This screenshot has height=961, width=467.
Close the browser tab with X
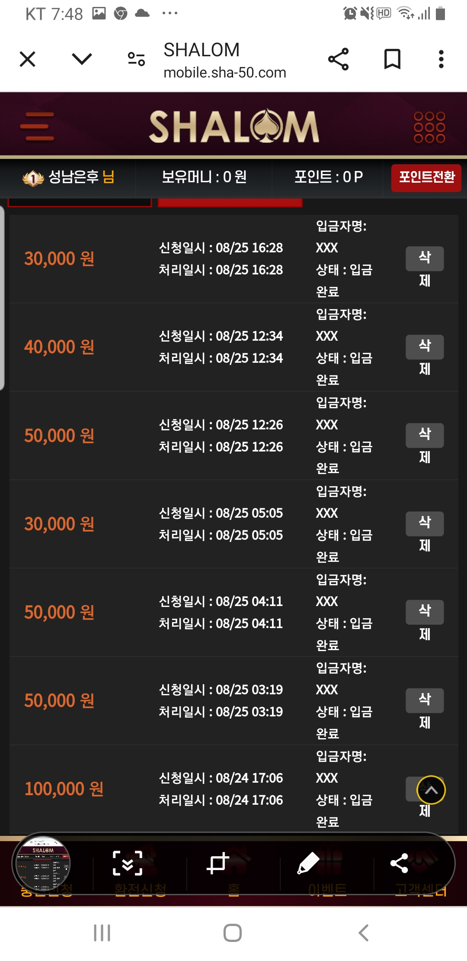coord(28,59)
